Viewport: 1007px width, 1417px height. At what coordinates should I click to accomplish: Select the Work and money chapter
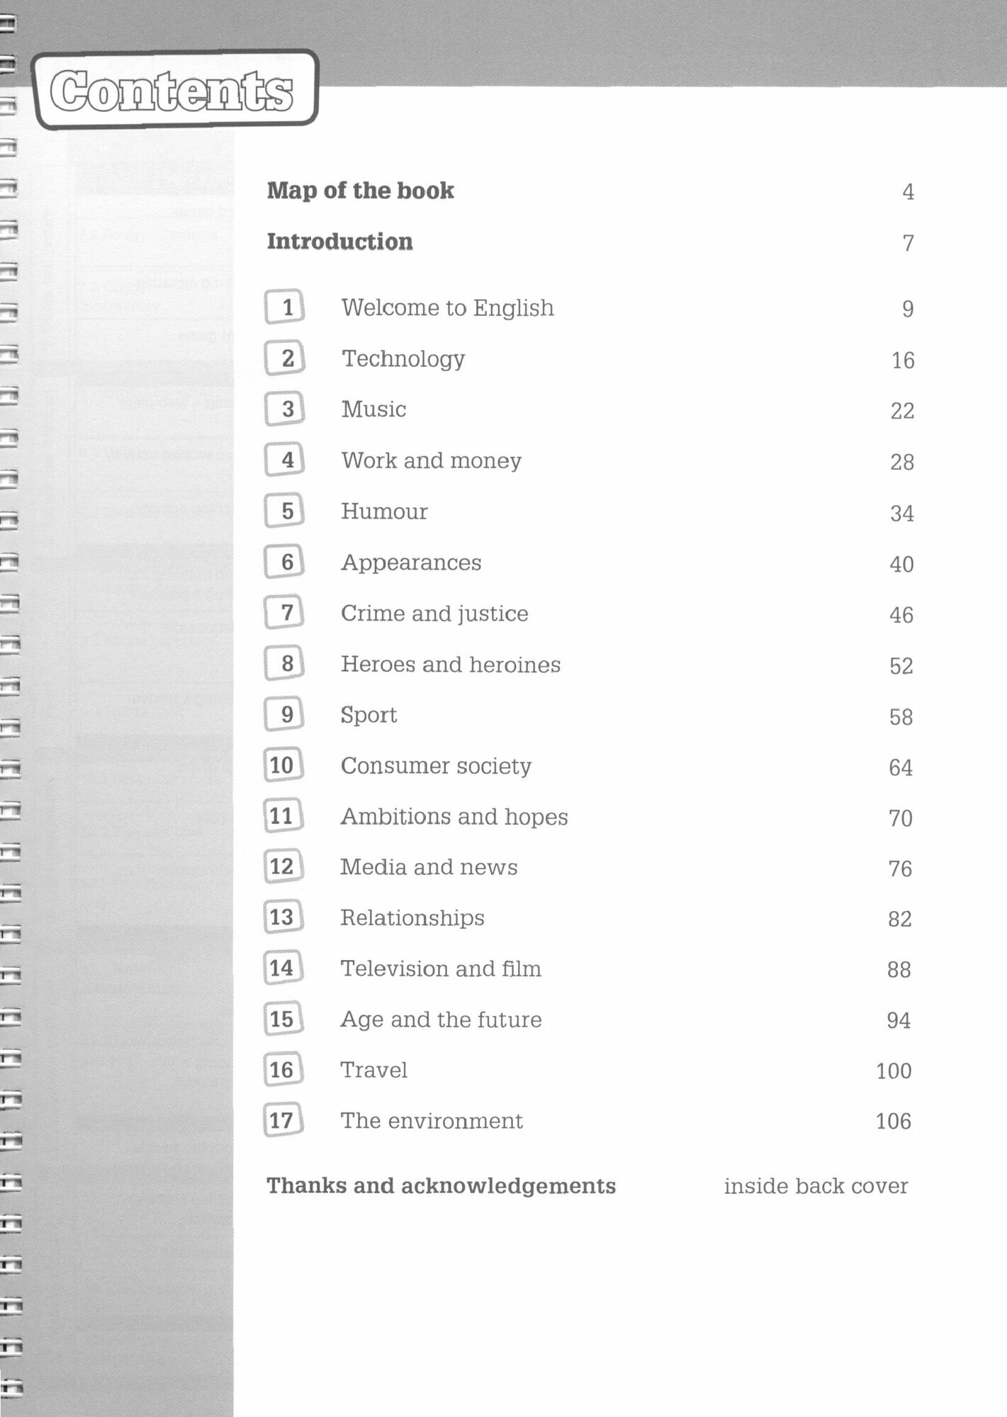tap(432, 461)
